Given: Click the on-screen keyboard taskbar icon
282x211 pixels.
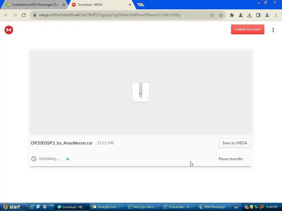Looking at the screenshot, I should [236, 207].
